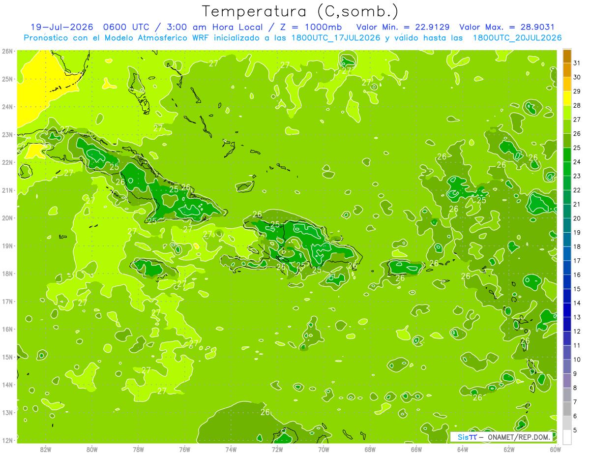Click the '16' colorbar scale label

(577, 275)
